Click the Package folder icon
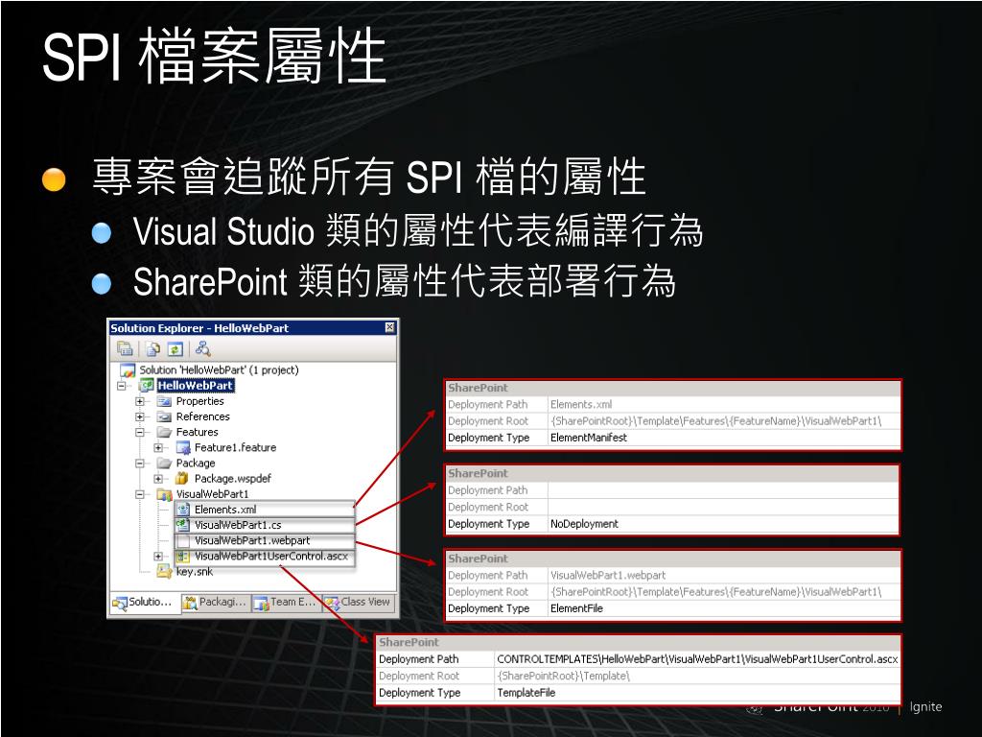 coord(164,464)
